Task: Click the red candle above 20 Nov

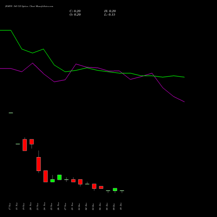Action: pos(32,142)
